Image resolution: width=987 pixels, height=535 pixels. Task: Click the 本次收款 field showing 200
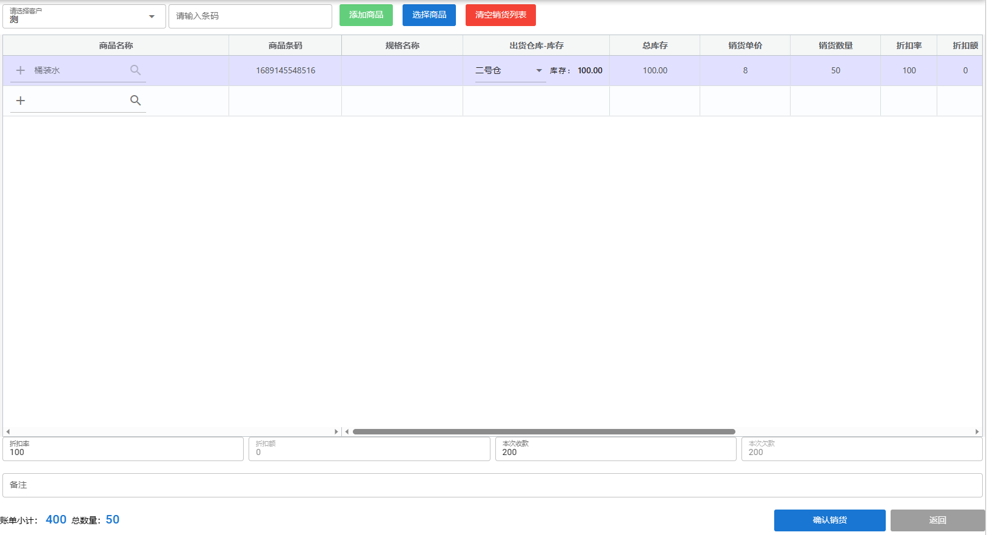615,449
